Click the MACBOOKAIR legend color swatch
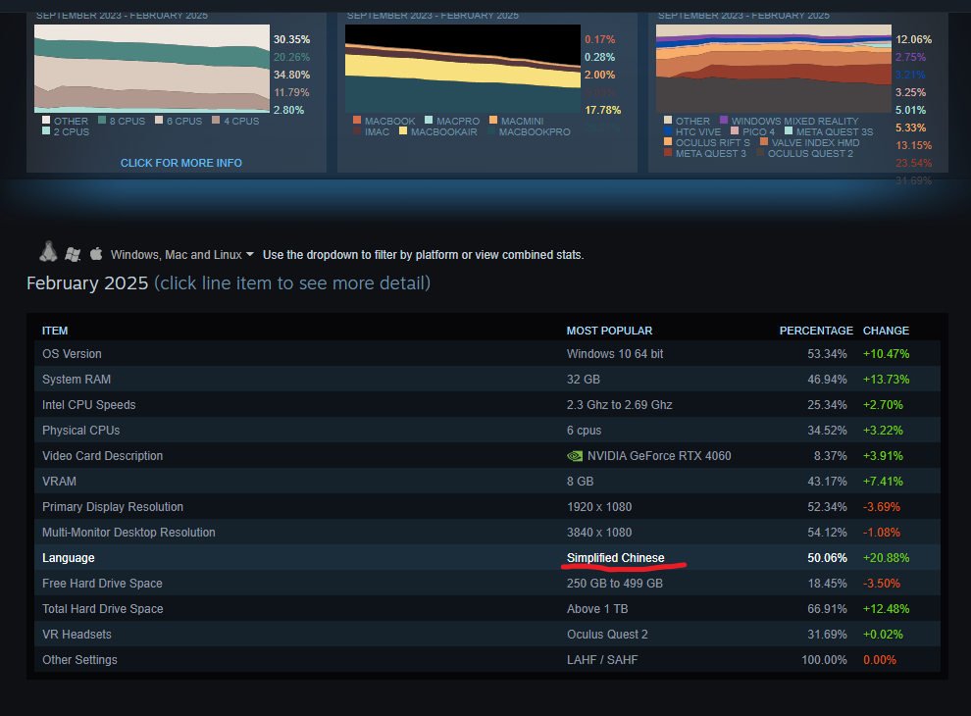 [403, 130]
